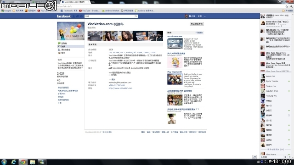
Task: Click the 45 talking-about-this count
Action: (x=59, y=80)
